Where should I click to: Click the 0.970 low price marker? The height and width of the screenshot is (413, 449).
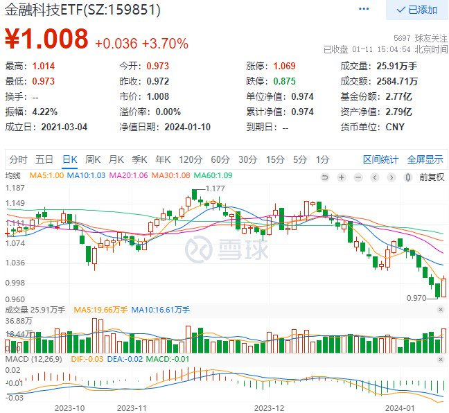416,298
